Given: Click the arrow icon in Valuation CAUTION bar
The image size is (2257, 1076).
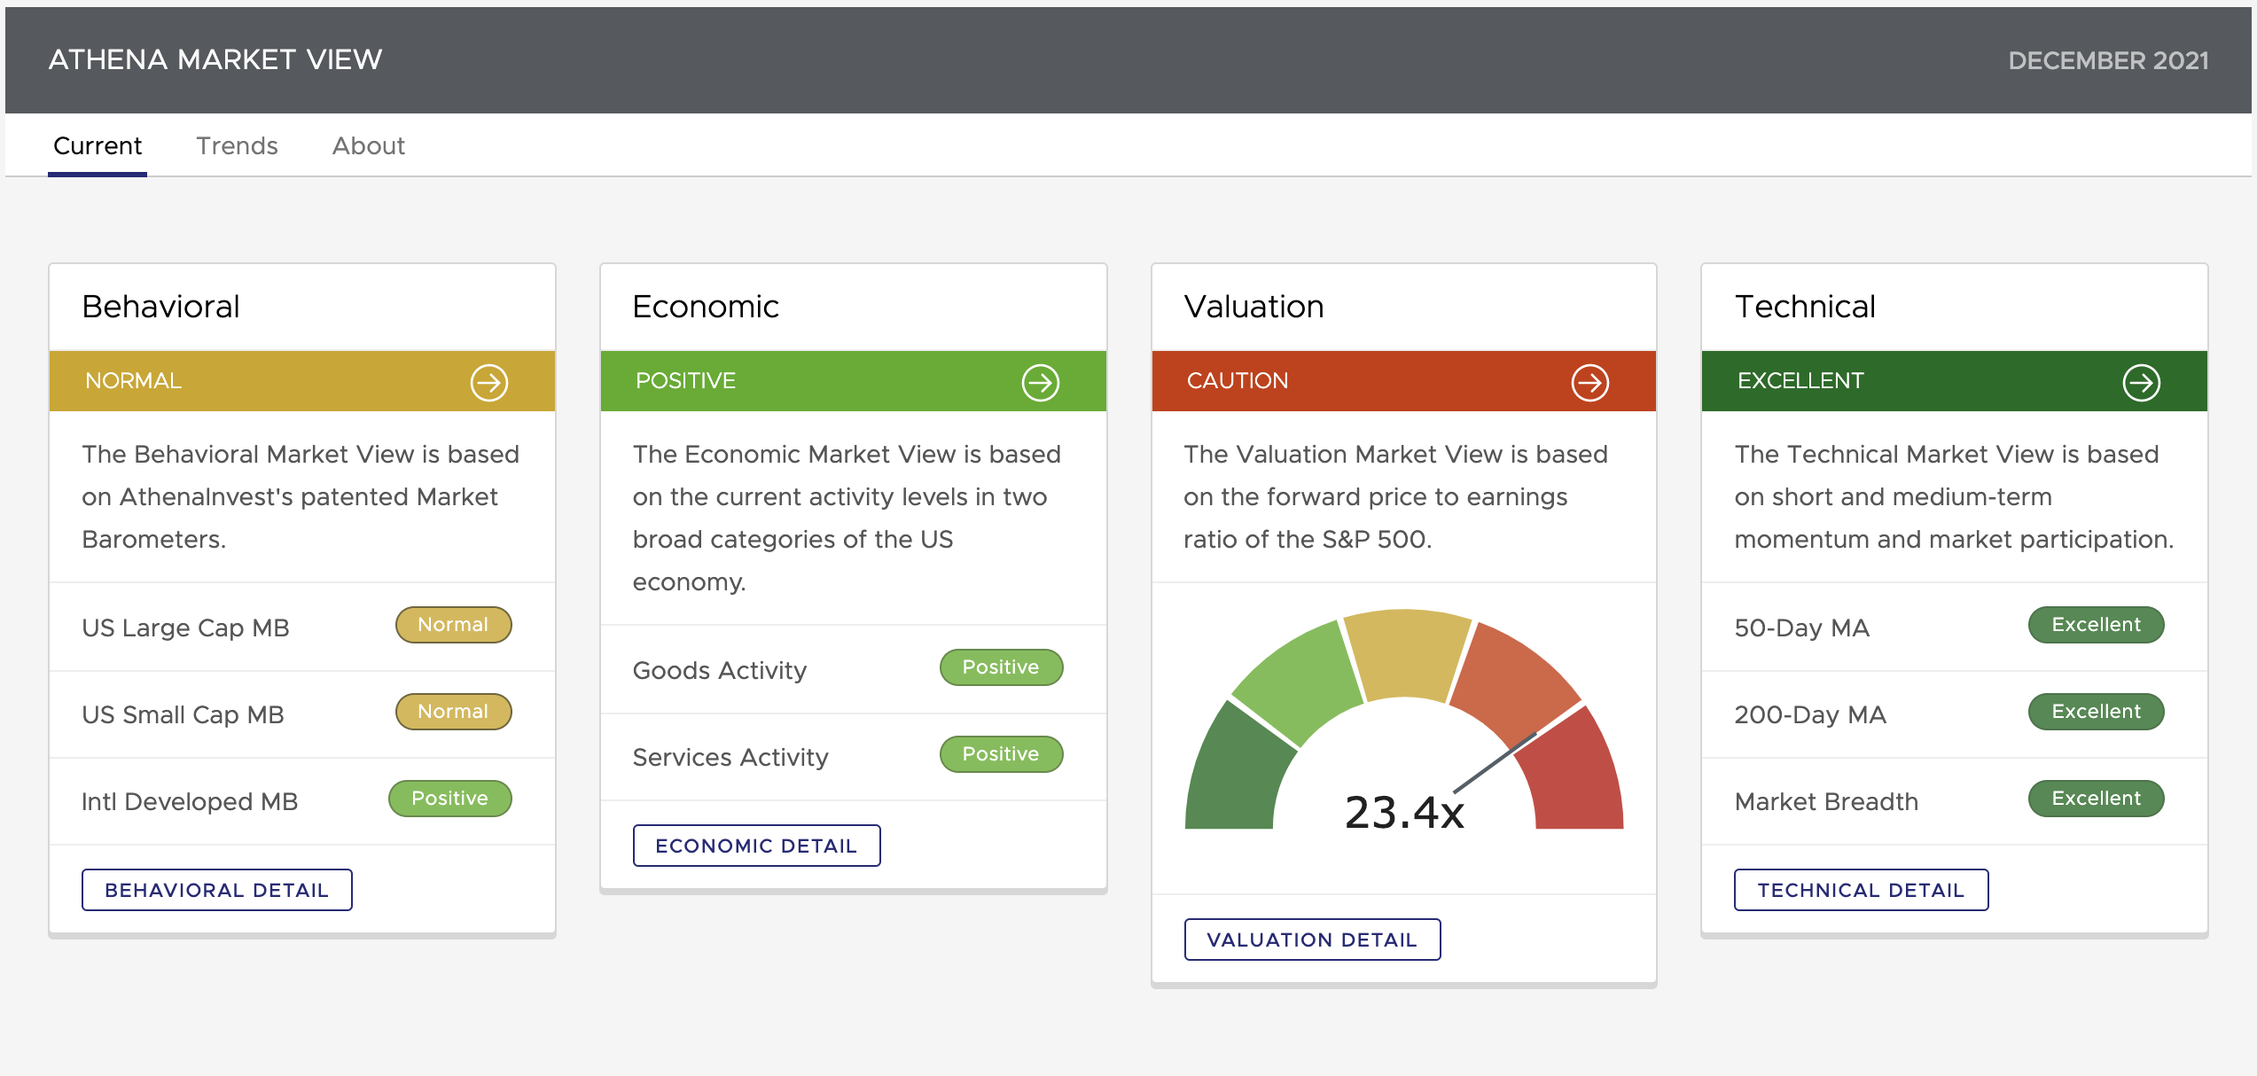Looking at the screenshot, I should click(x=1589, y=382).
